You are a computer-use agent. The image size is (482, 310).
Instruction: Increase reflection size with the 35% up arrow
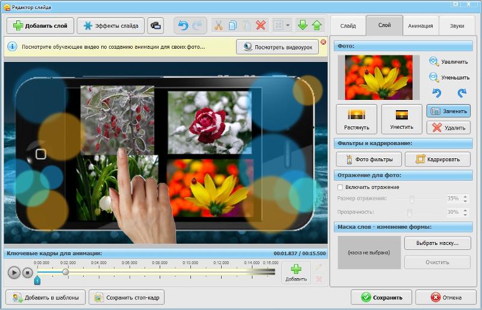(x=465, y=197)
